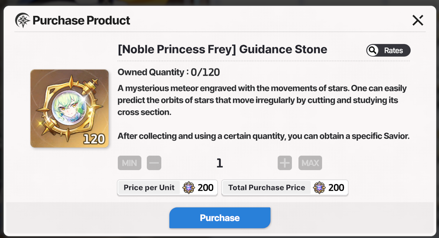Increase quantity with the plus button

[285, 163]
